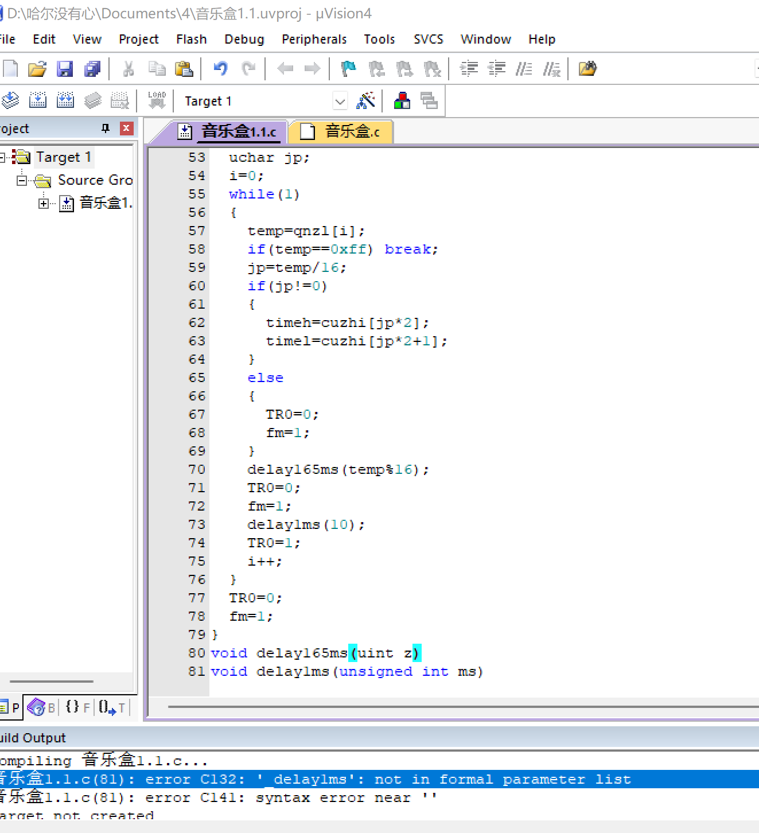Click the Copy icon
The height and width of the screenshot is (833, 759).
pyautogui.click(x=157, y=69)
